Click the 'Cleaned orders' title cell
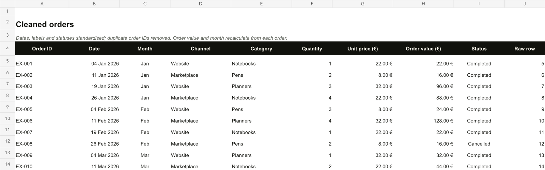Viewport: 545px width, 170px height. 45,24
